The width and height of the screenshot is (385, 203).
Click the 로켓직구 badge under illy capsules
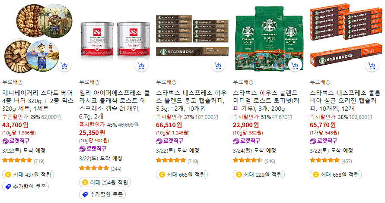[x=93, y=149]
